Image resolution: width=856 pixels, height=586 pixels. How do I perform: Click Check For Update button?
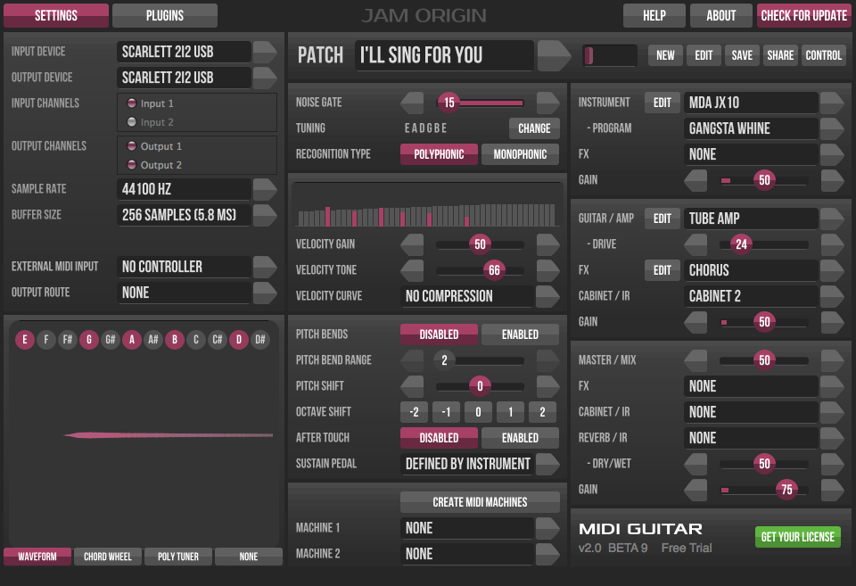click(803, 15)
